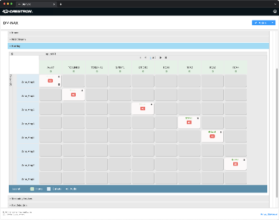Click the page vertical scrollbar

pyautogui.click(x=277, y=133)
